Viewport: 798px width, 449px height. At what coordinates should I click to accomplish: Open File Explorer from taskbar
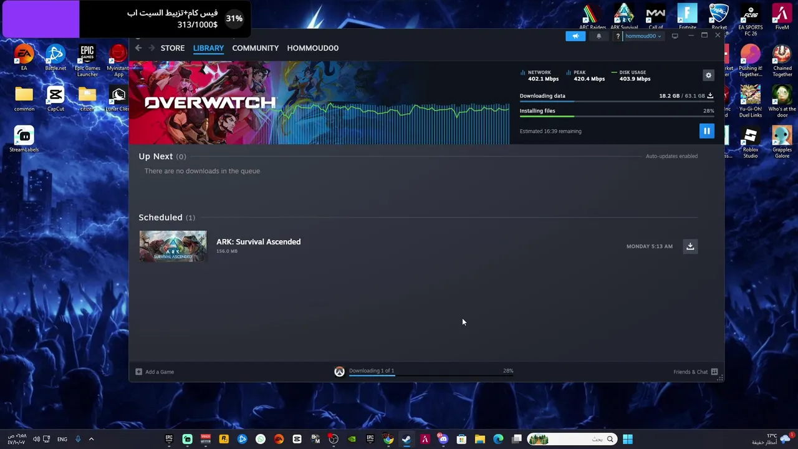pyautogui.click(x=479, y=439)
